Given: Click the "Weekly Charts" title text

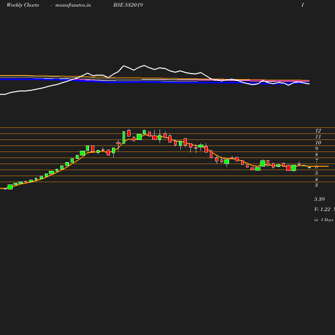Looking at the screenshot, I should [23, 5].
